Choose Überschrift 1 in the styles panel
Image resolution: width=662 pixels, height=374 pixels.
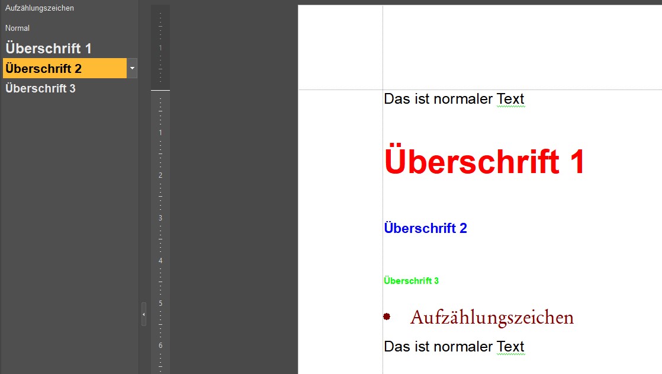[x=49, y=49]
